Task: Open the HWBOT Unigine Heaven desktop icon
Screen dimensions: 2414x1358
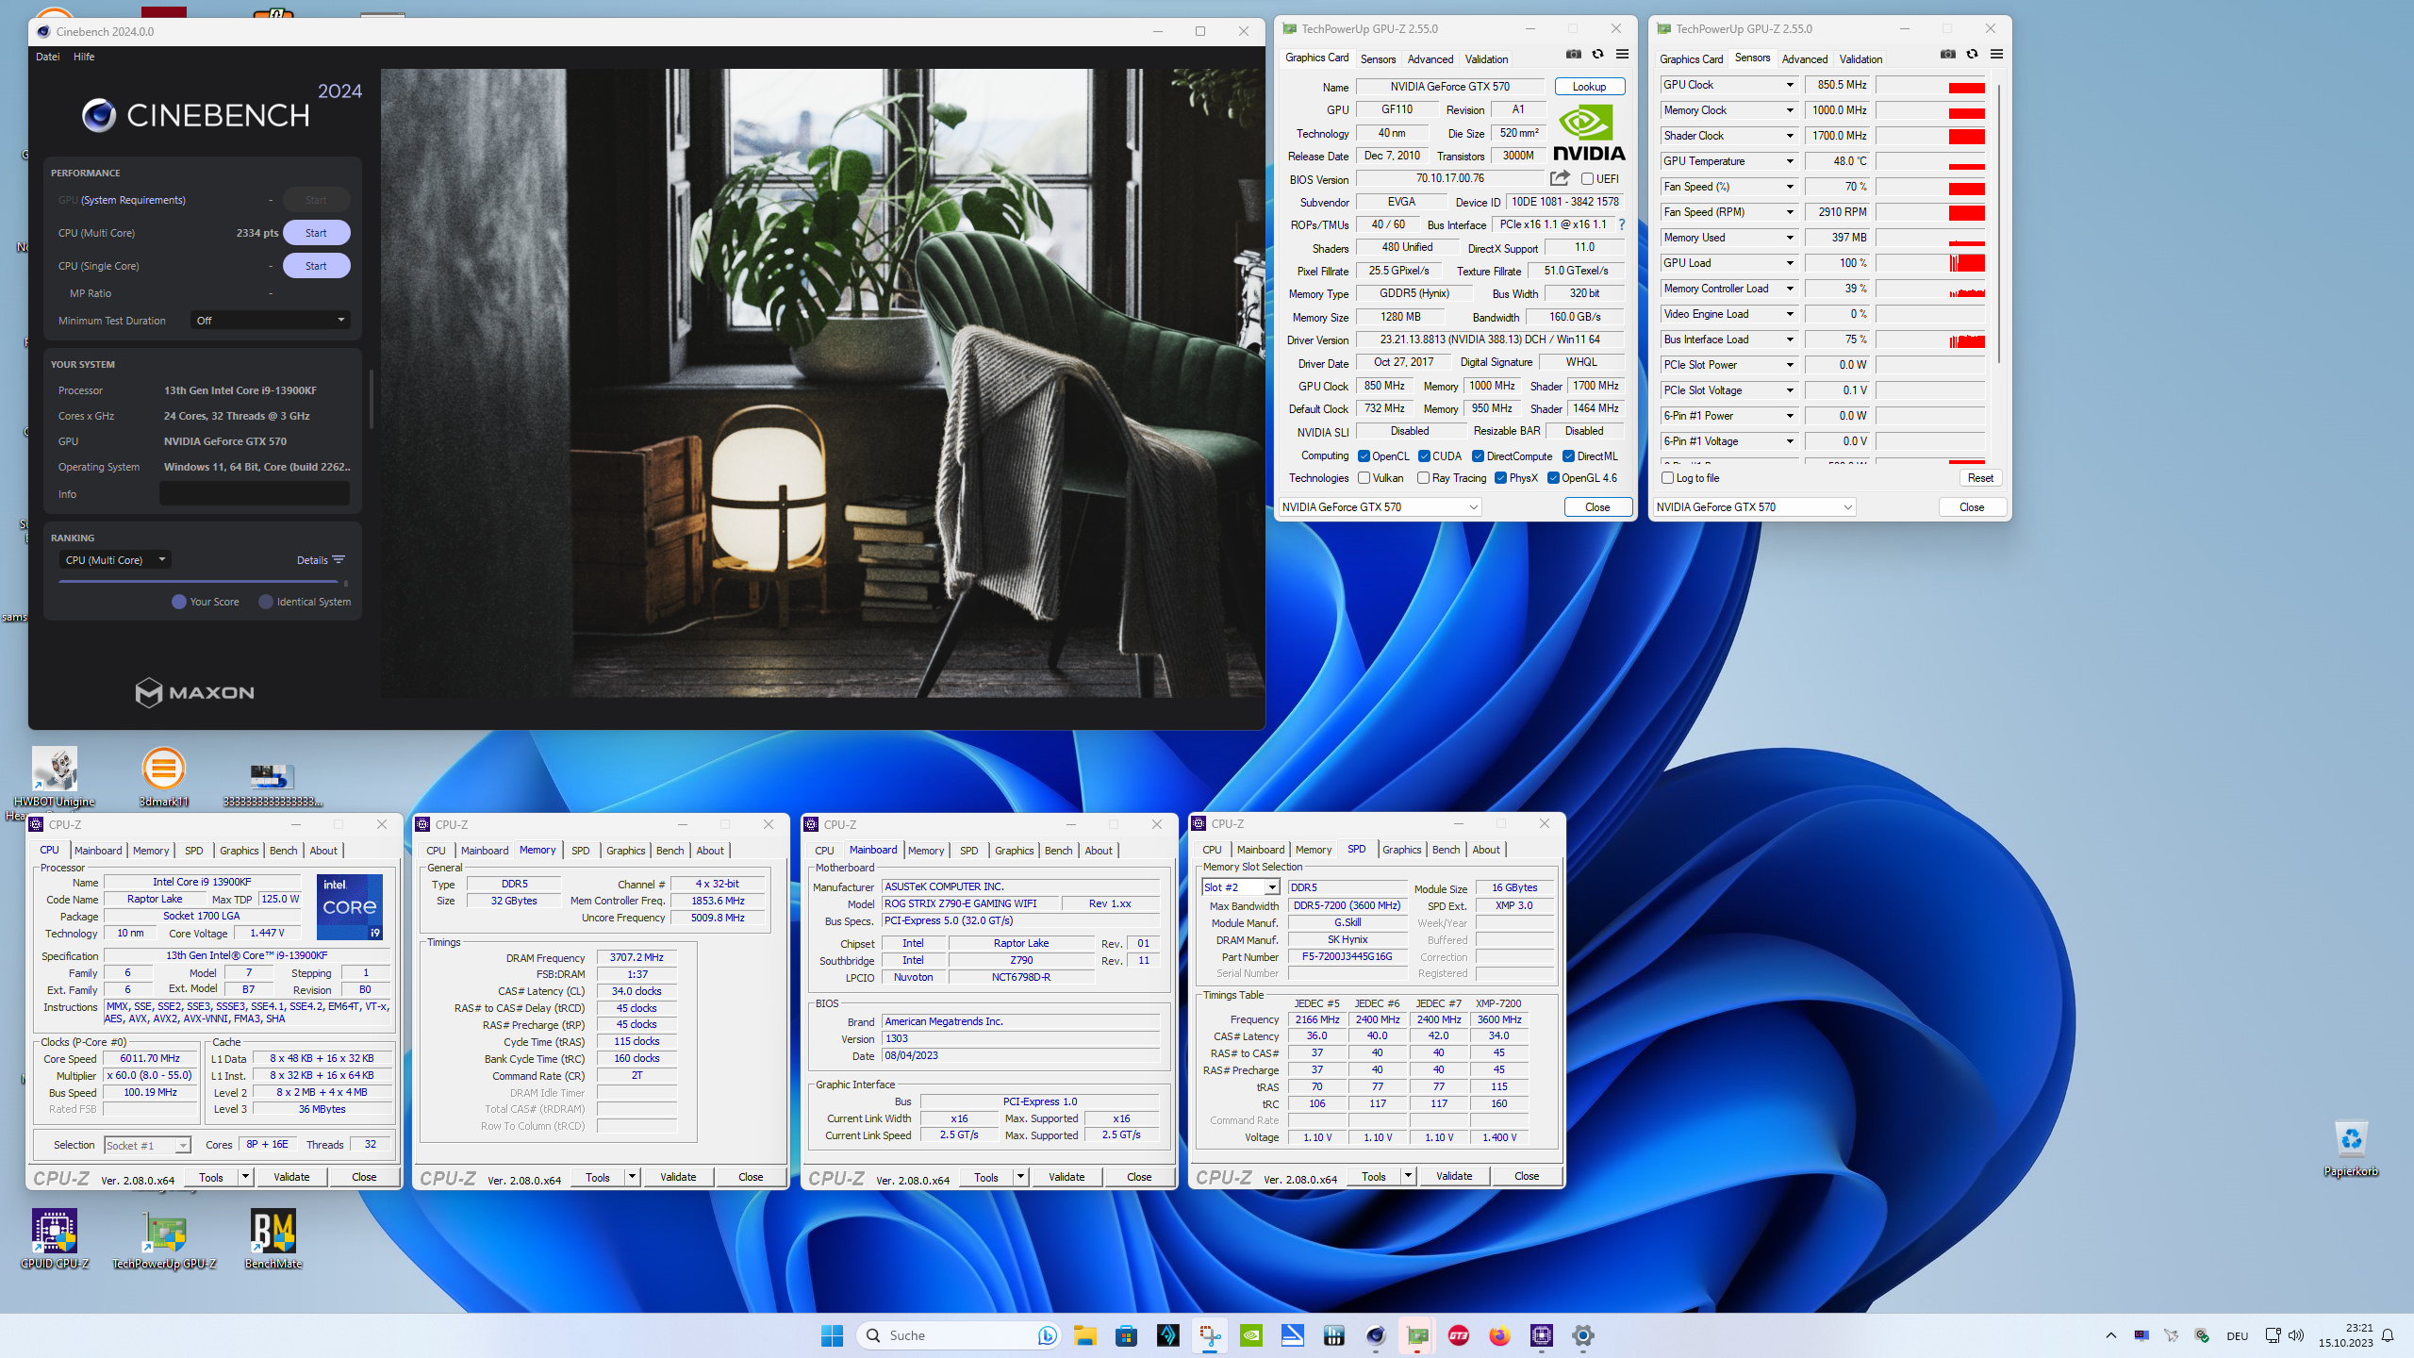Action: [55, 783]
